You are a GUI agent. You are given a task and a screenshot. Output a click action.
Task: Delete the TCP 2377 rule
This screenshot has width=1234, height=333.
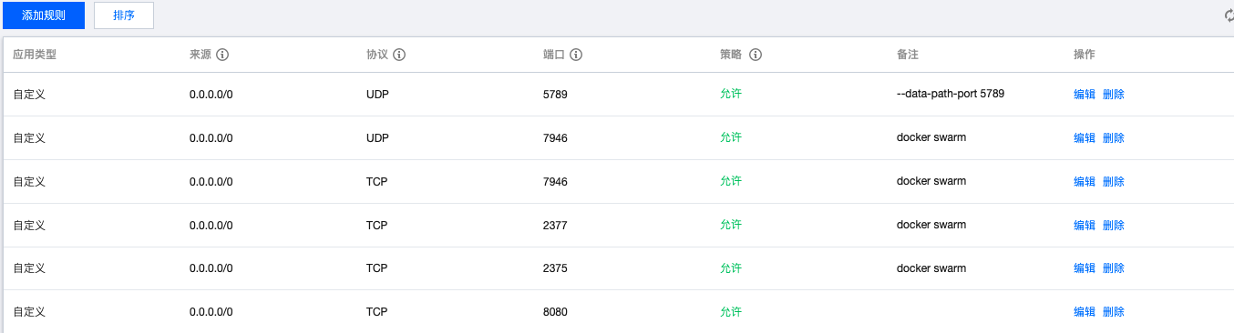[1114, 225]
